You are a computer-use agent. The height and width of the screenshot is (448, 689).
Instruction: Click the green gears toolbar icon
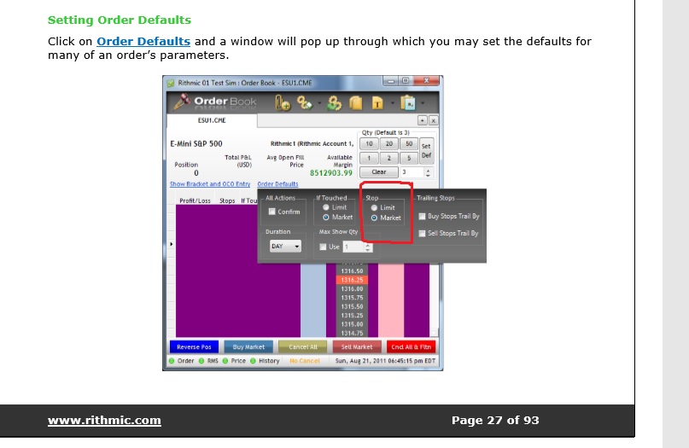pyautogui.click(x=334, y=103)
